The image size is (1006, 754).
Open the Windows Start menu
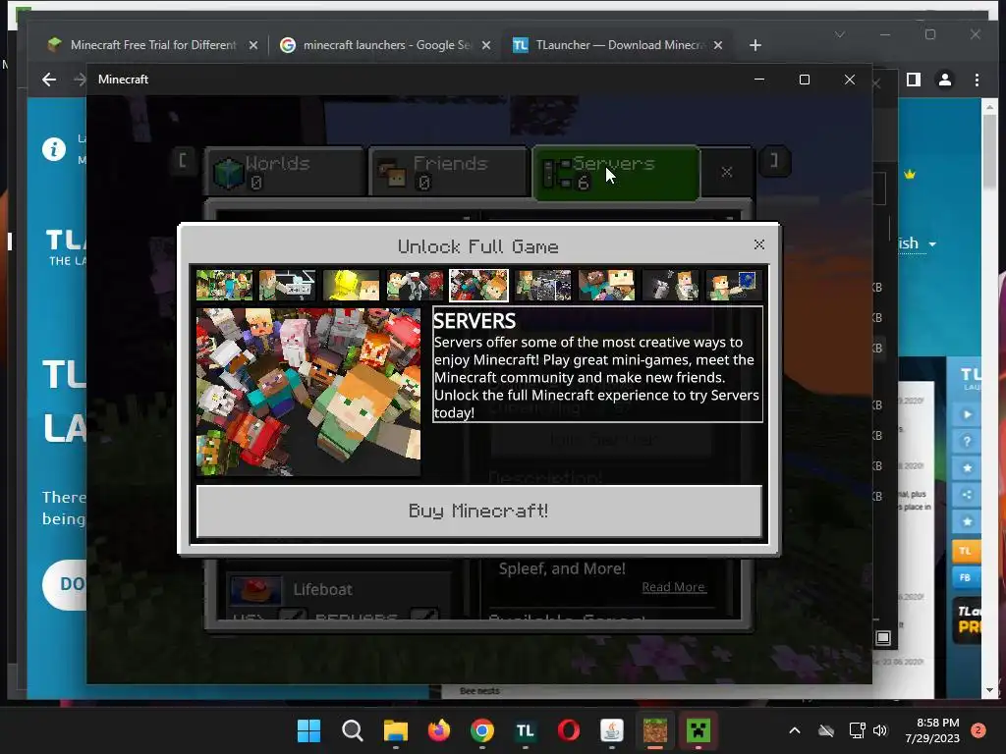308,730
